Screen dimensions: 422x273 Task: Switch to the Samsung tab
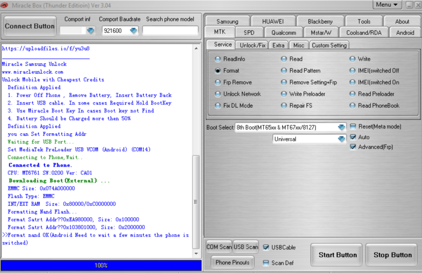tap(227, 21)
